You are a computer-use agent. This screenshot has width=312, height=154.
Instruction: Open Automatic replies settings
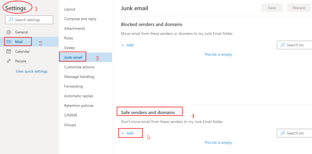79,96
